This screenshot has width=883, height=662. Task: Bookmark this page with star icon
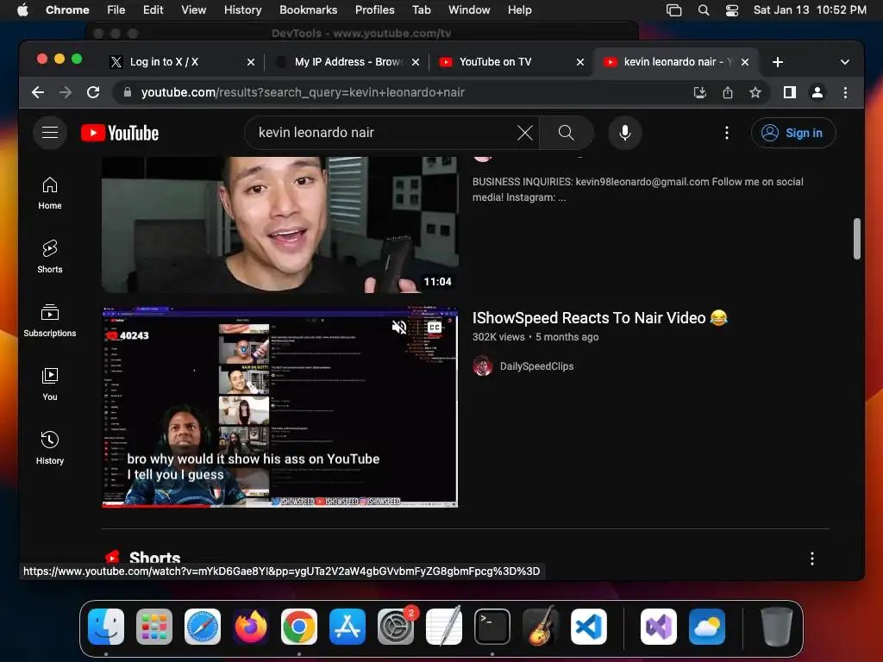[755, 92]
